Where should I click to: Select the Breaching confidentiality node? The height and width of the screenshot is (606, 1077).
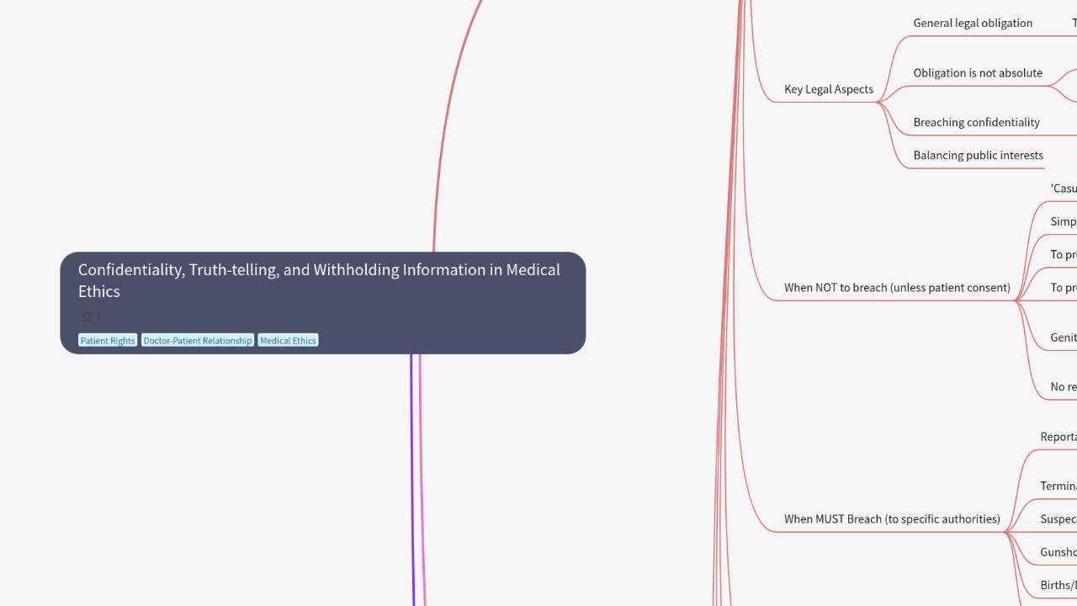(x=976, y=122)
